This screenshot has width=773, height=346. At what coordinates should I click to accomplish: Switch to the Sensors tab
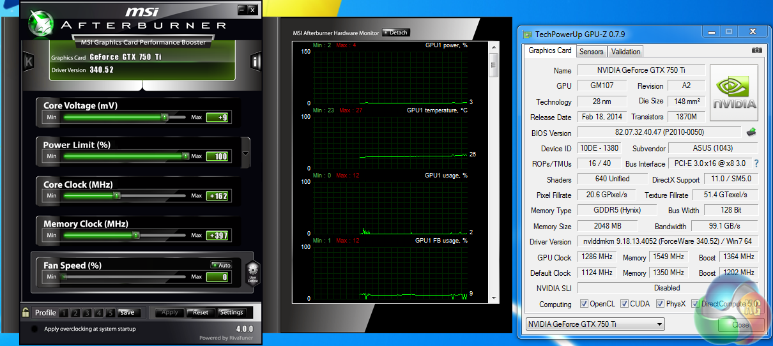tap(591, 52)
